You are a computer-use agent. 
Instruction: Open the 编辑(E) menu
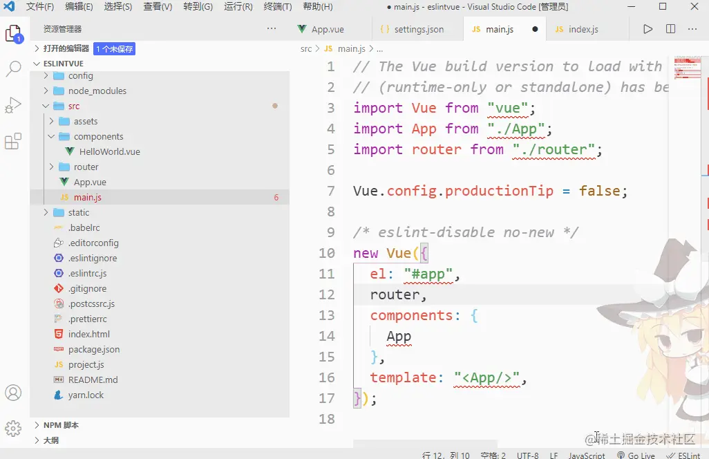[x=79, y=6]
